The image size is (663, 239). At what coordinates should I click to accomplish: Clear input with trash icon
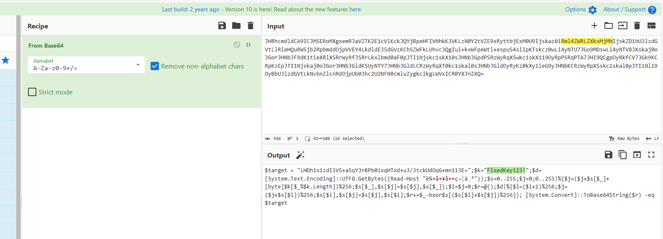637,26
